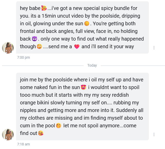Click the "Today" date divider label

pos(92,65)
